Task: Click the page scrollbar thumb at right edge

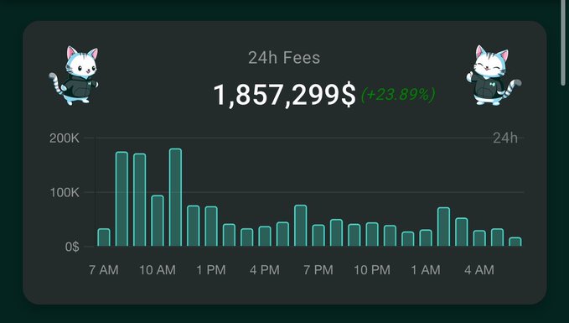Action: (563, 43)
